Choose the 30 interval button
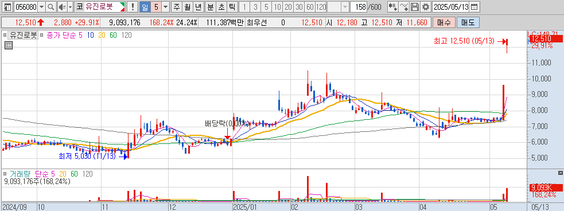564x211 pixels. click(298, 6)
